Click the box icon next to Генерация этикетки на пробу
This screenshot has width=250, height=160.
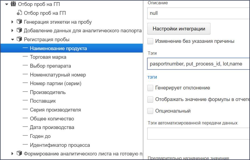(x=19, y=22)
